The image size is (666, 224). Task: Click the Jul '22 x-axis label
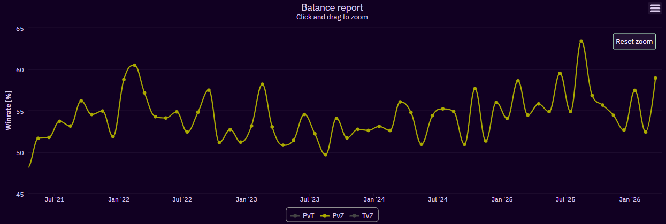tap(182, 199)
